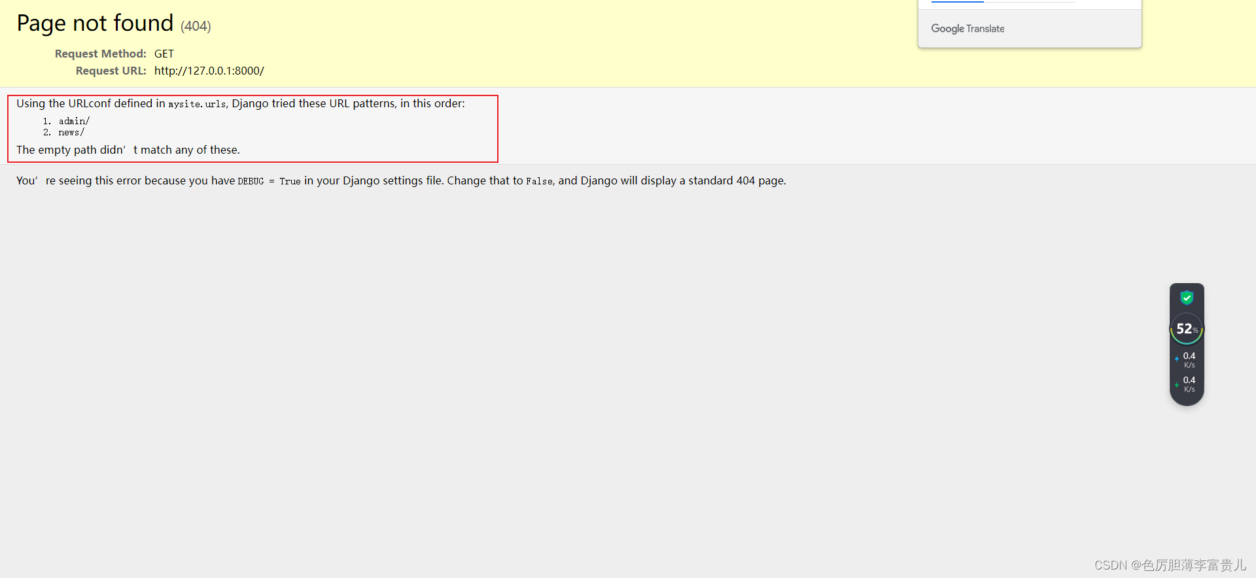
Task: Click the "Request Method:" label
Action: click(x=101, y=54)
